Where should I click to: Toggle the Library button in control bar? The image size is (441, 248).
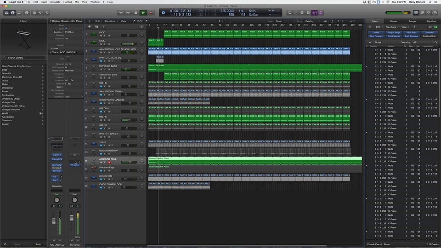pyautogui.click(x=6, y=13)
